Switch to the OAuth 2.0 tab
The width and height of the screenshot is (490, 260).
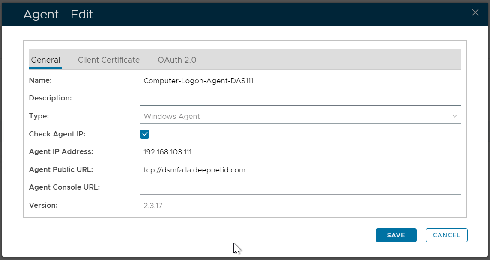tap(177, 60)
